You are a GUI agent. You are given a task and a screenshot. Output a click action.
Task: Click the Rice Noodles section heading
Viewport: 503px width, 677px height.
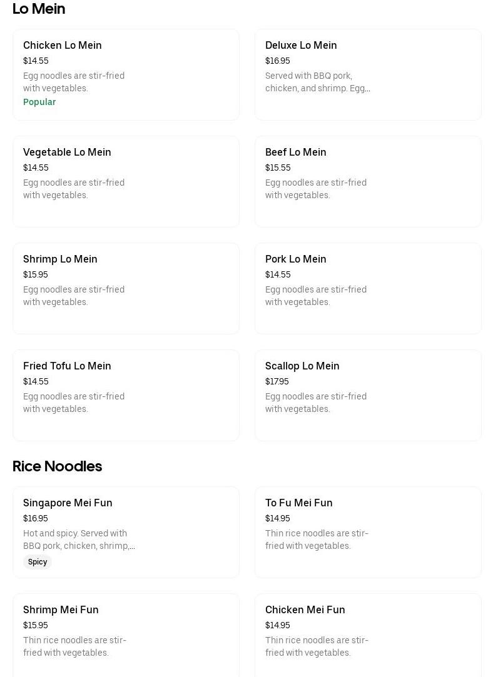(57, 466)
